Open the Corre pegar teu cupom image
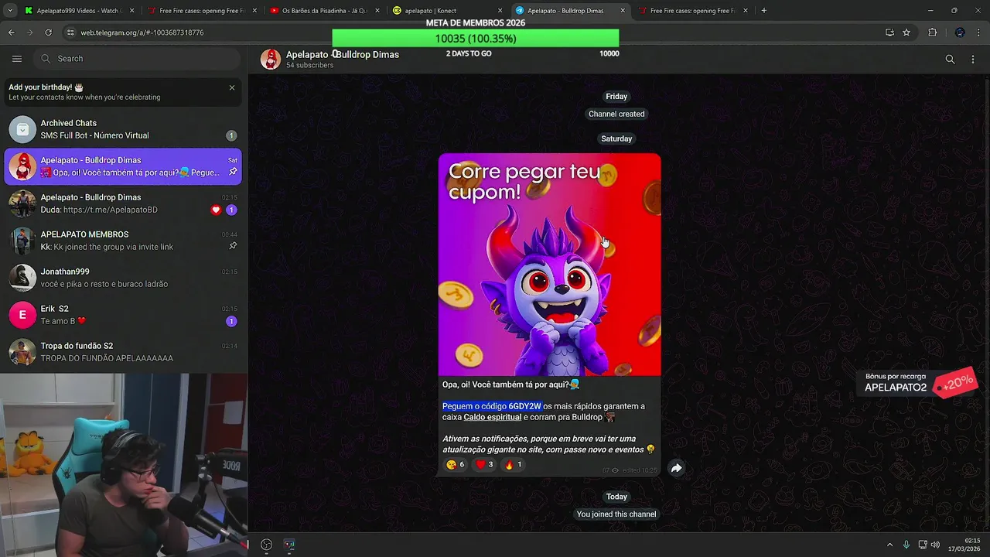This screenshot has width=990, height=557. [550, 265]
